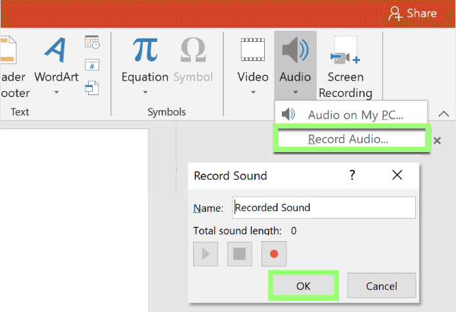The height and width of the screenshot is (312, 456).
Task: Open the Equation pi icon
Action: coord(145,50)
